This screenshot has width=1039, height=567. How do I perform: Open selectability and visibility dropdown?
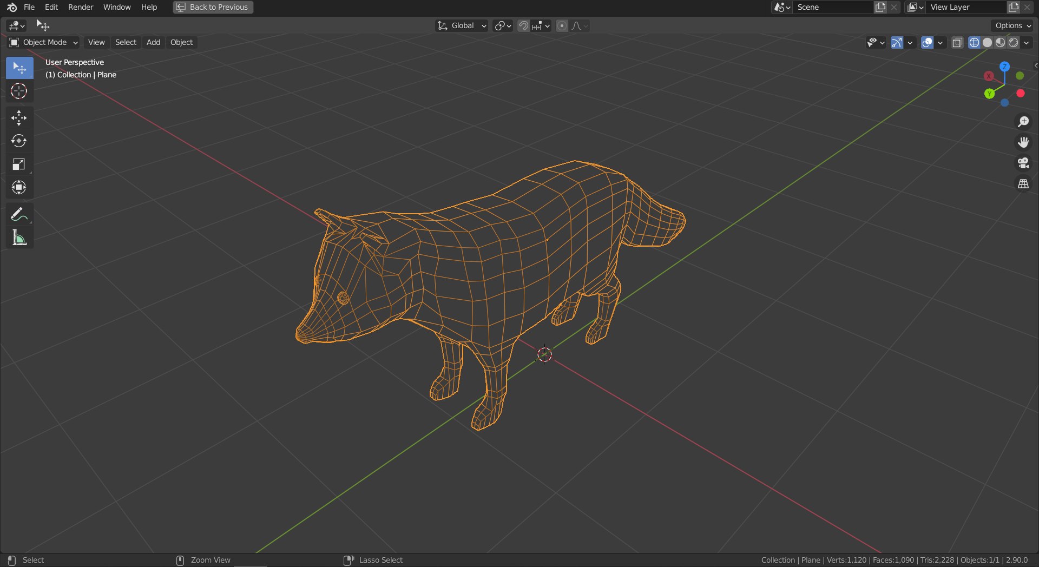click(875, 42)
